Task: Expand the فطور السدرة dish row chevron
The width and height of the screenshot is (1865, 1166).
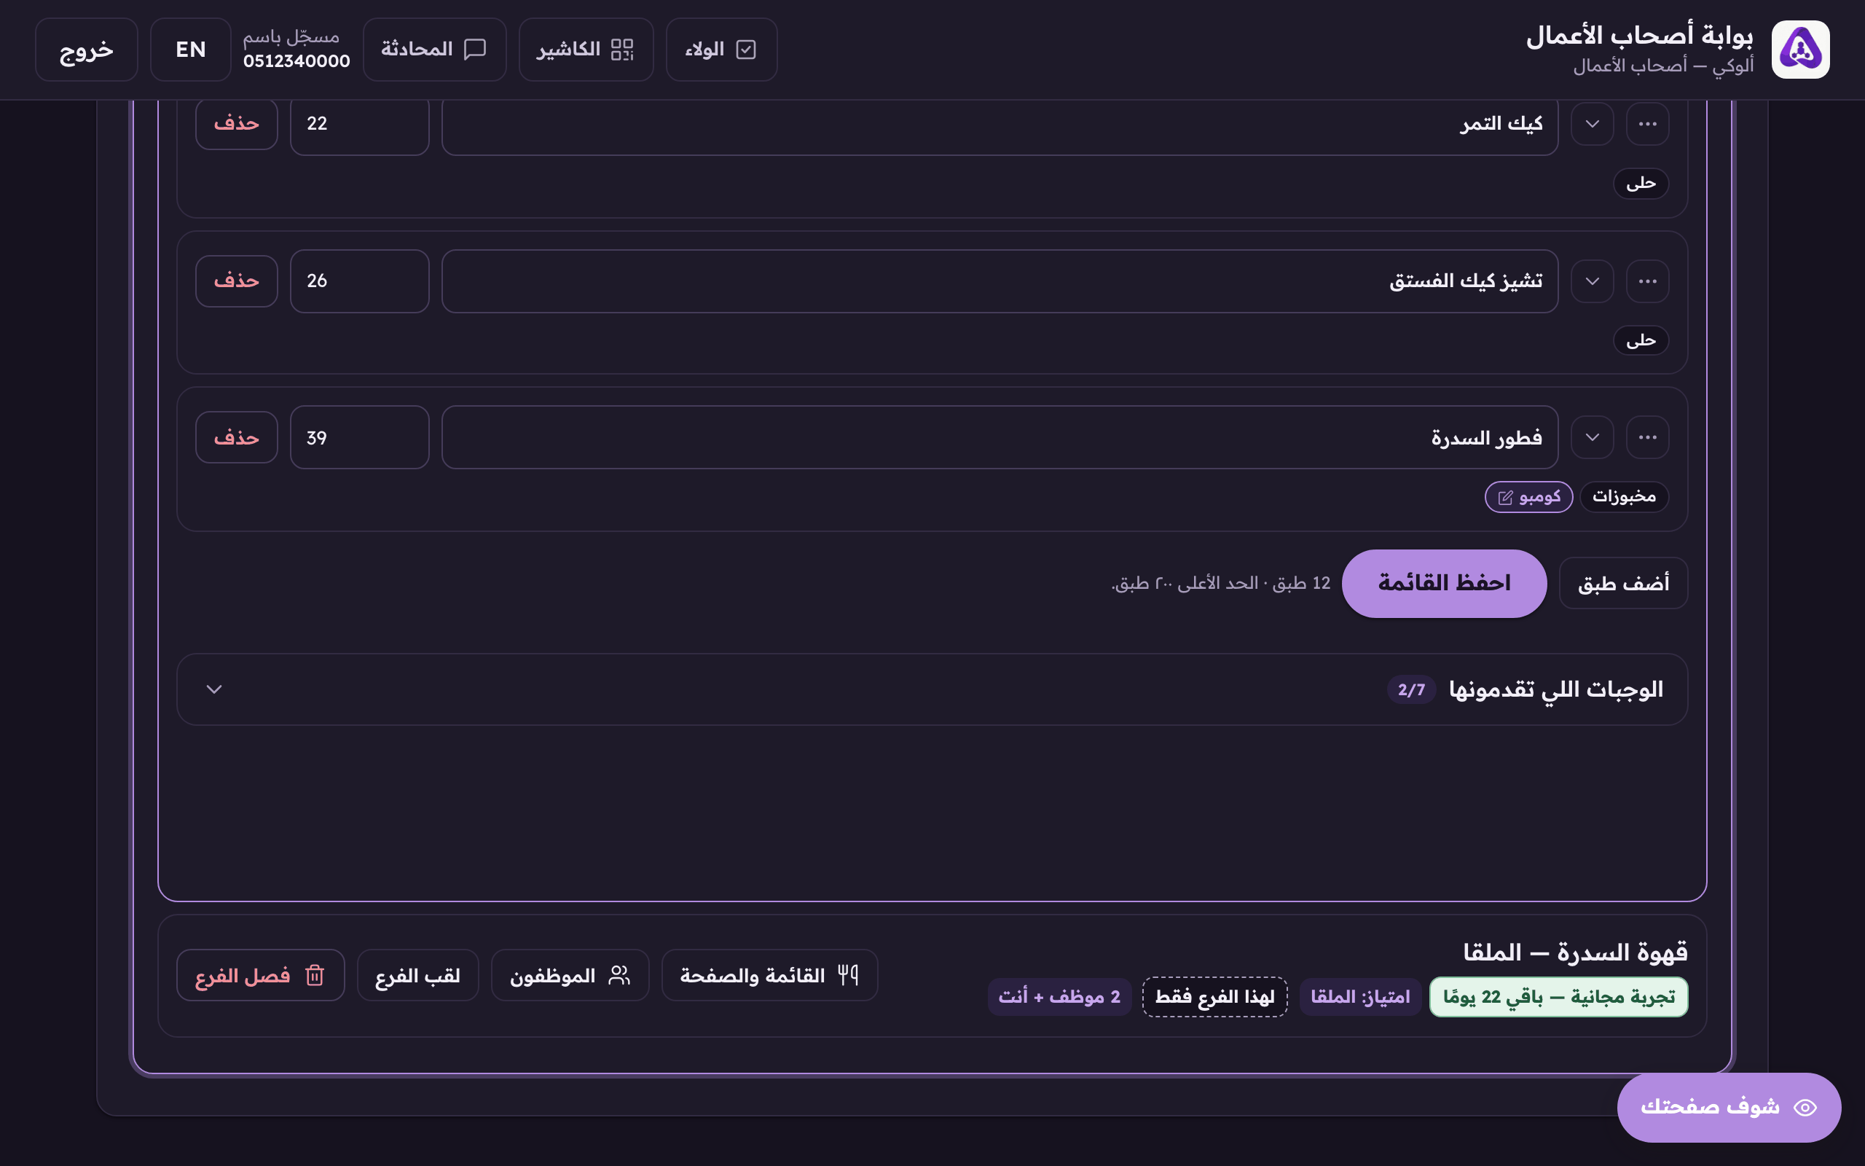Action: pos(1593,437)
